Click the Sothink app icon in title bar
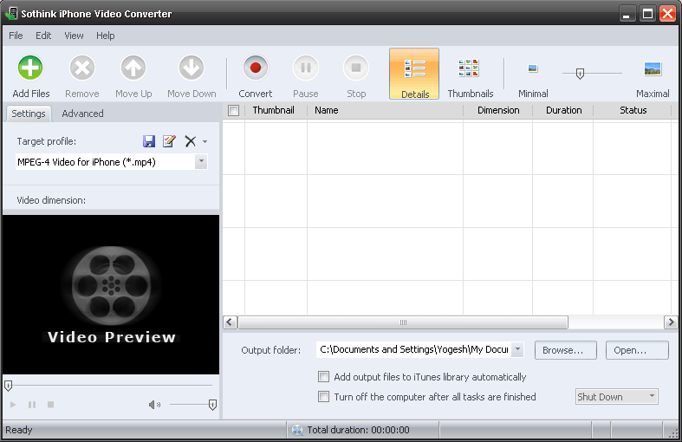Viewport: 682px width, 442px height. coord(11,13)
